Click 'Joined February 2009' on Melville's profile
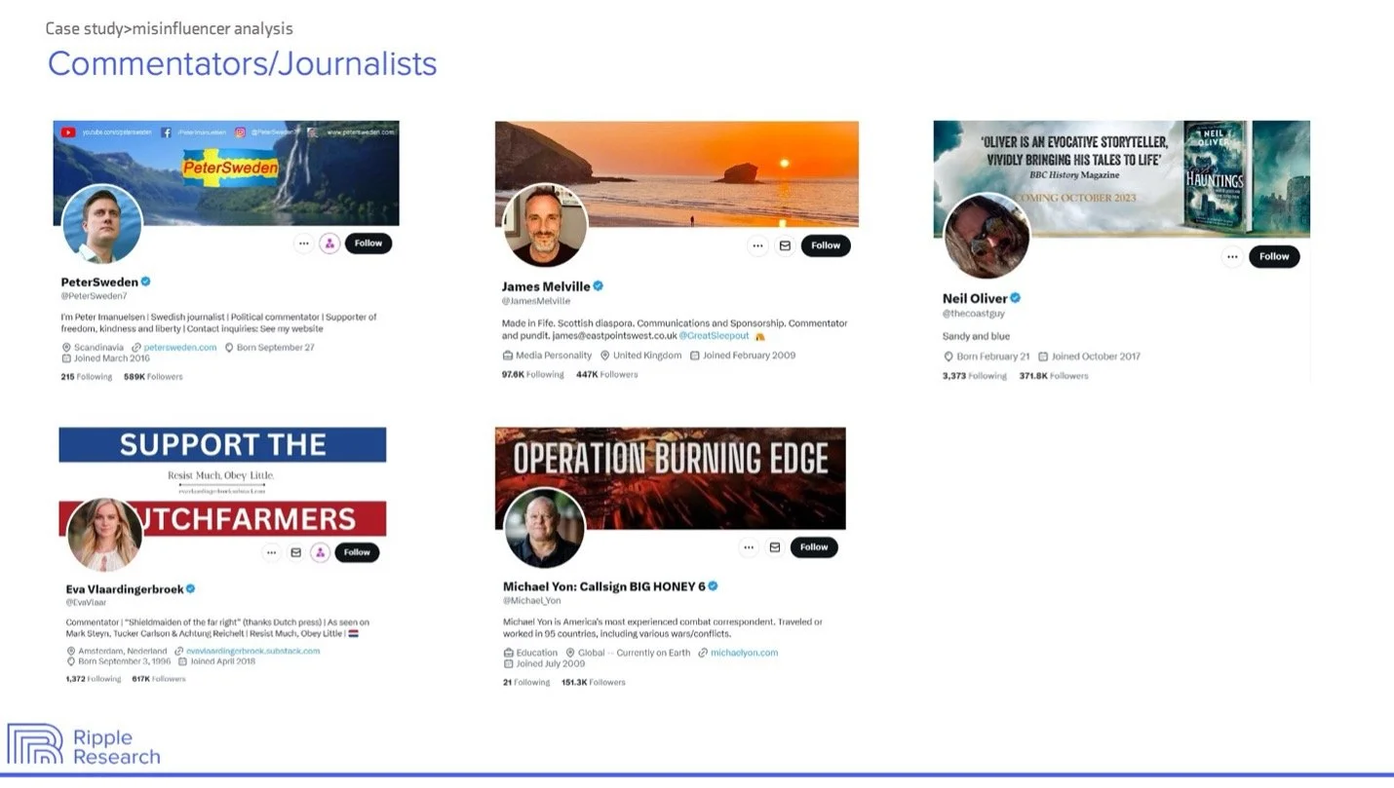This screenshot has width=1394, height=788. pyautogui.click(x=750, y=356)
